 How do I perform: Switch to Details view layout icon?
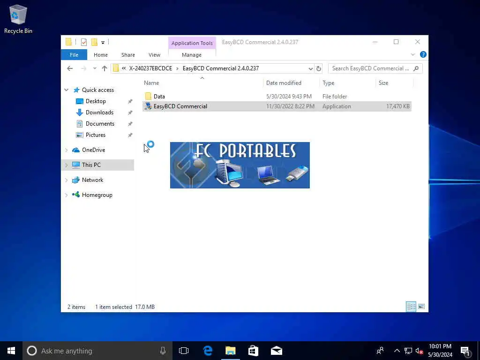pos(411,307)
